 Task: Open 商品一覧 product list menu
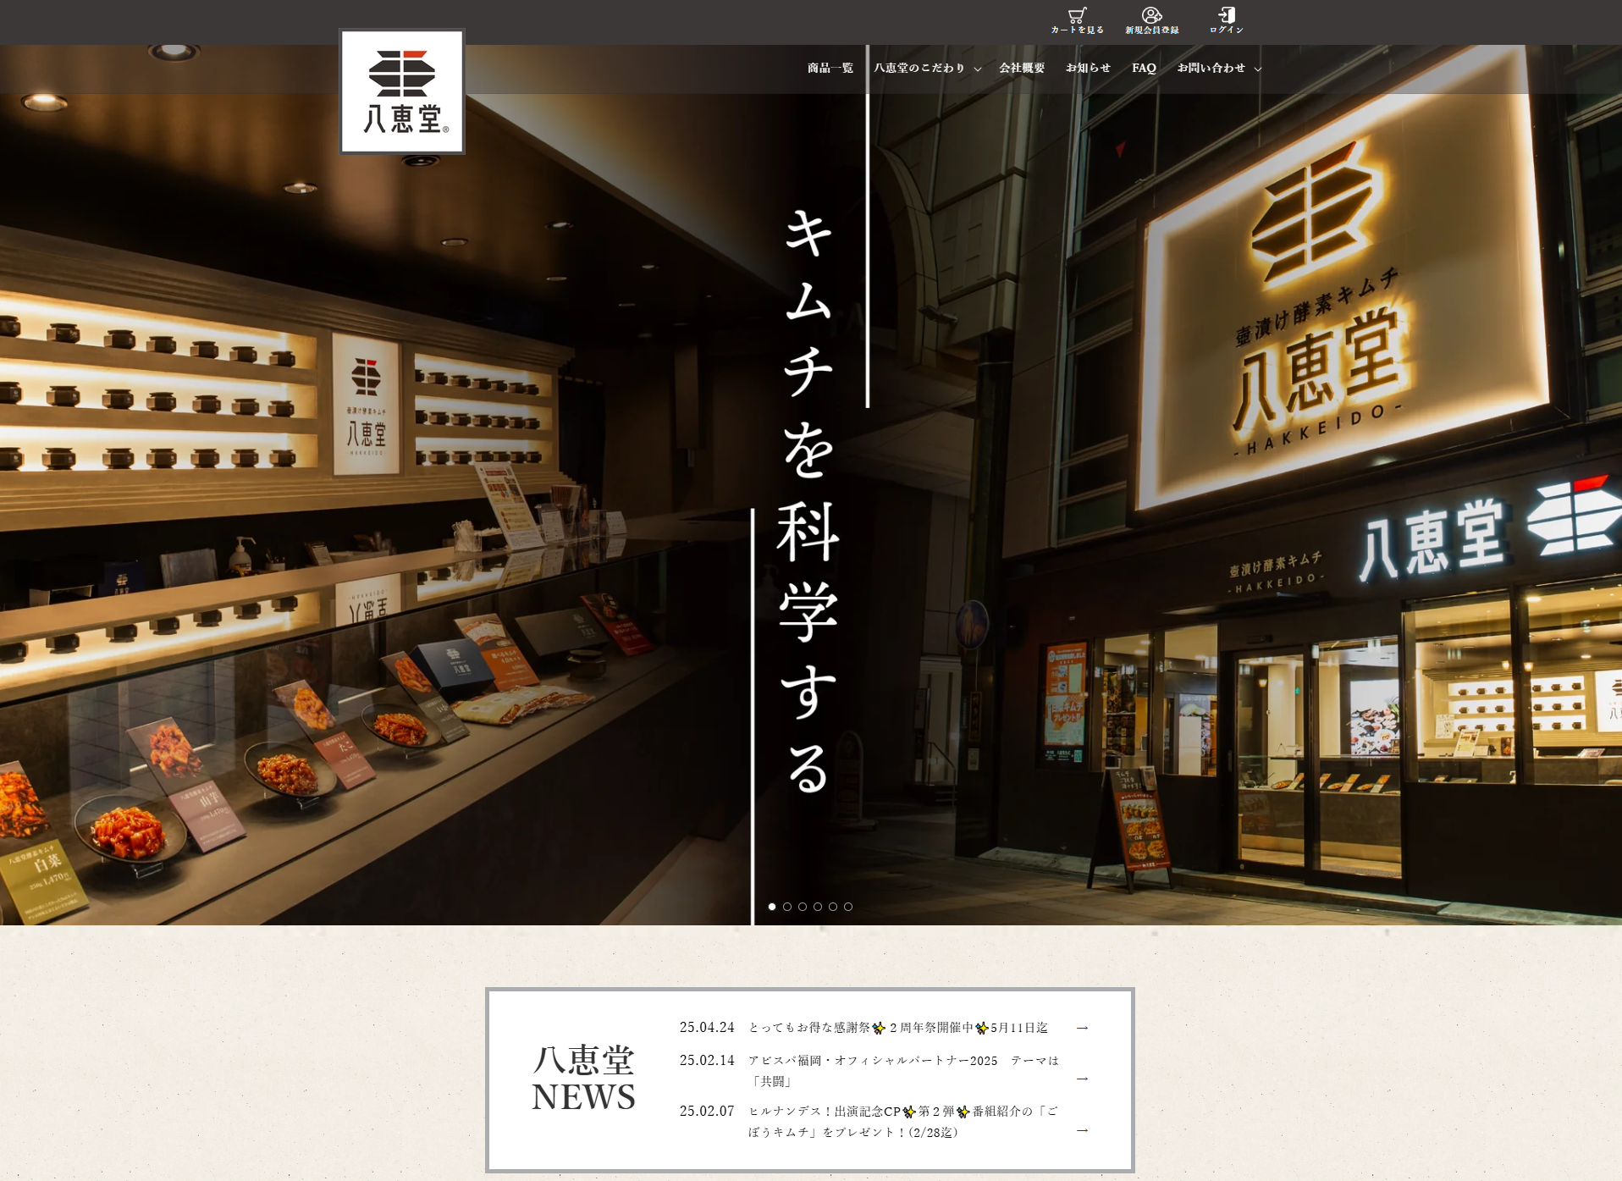pos(830,68)
